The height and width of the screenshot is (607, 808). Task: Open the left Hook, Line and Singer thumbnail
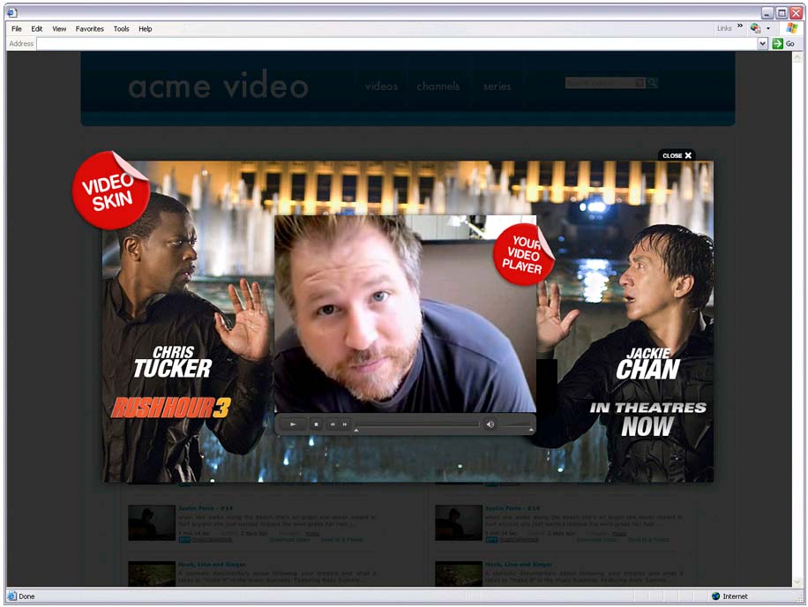(x=152, y=573)
